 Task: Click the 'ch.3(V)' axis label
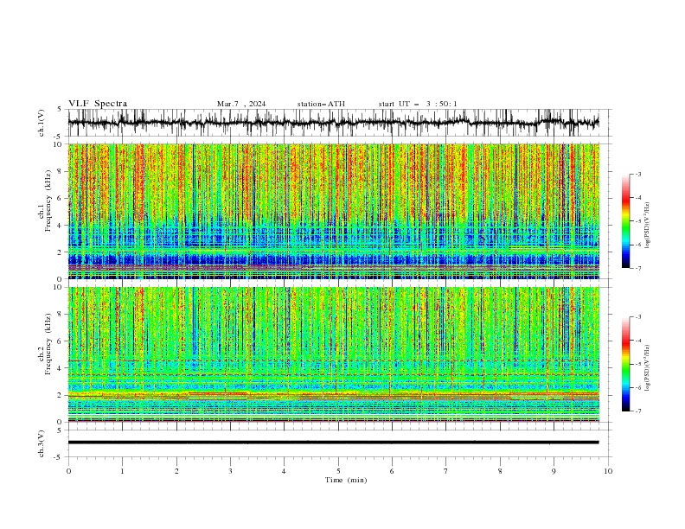click(x=42, y=443)
